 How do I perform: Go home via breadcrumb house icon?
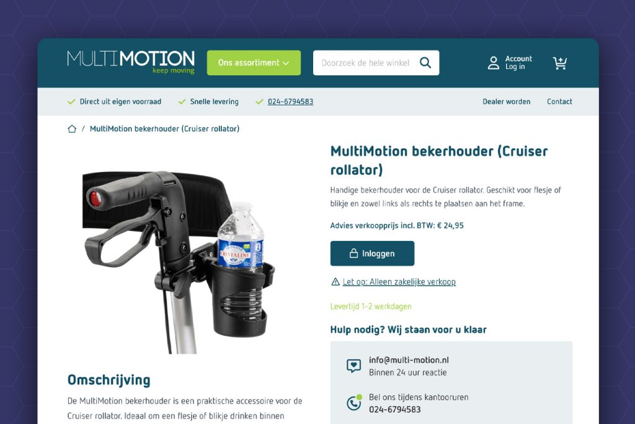72,129
